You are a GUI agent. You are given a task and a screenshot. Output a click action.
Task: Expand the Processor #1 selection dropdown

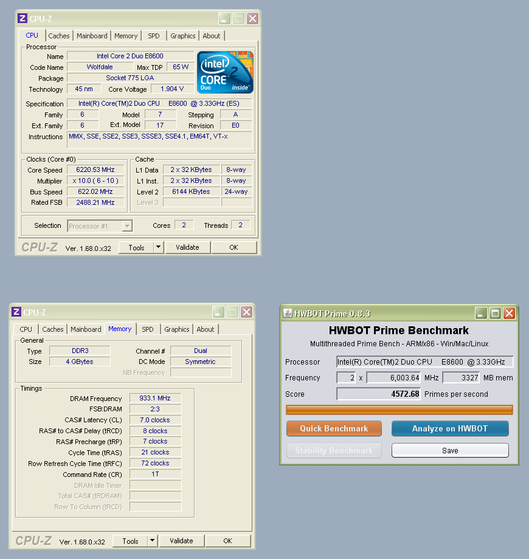click(127, 225)
